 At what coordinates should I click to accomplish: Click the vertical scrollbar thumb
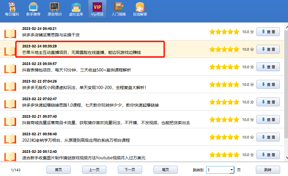point(286,84)
